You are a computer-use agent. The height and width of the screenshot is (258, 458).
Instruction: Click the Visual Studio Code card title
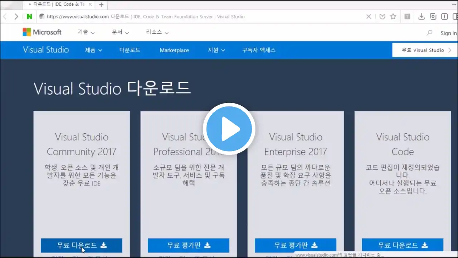point(403,144)
